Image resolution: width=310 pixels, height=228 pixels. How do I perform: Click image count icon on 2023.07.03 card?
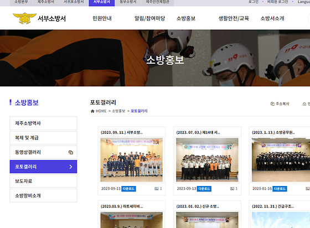click(232, 189)
